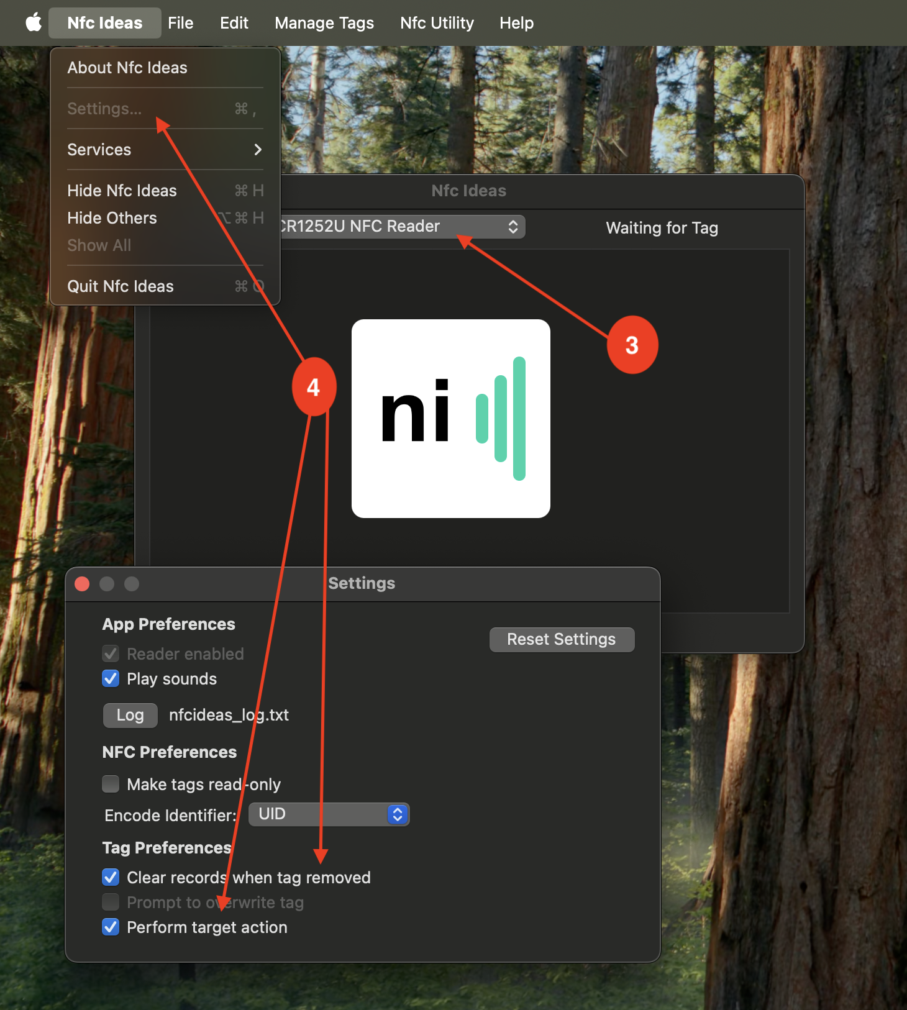907x1010 pixels.
Task: Choose Quit Nfc Ideas from menu
Action: coord(121,286)
